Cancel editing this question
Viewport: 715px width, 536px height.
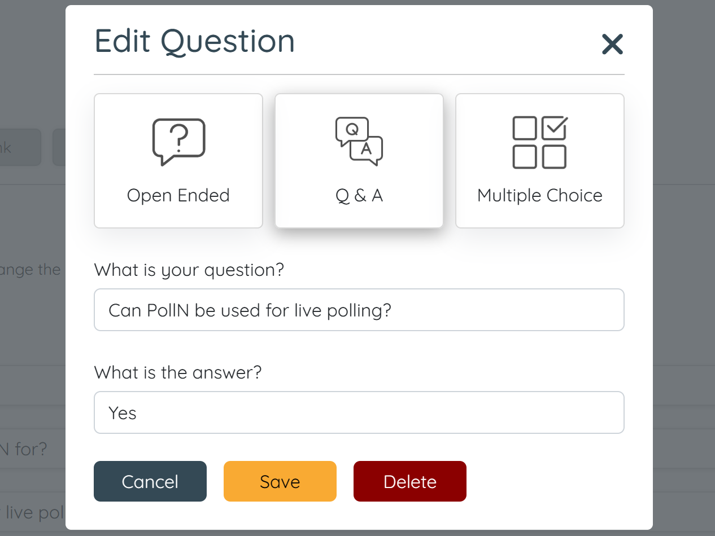point(150,481)
